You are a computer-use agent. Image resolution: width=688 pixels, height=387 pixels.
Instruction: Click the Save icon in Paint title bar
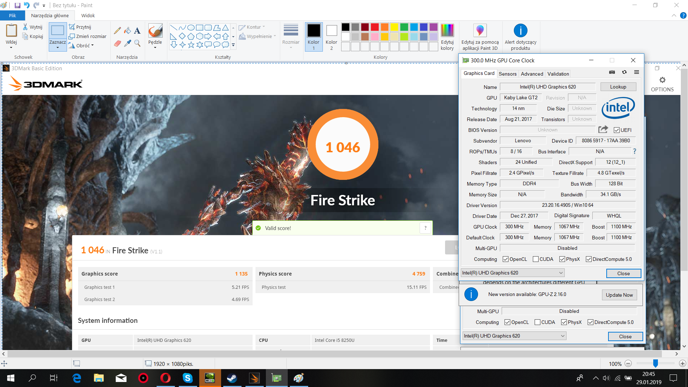pos(17,5)
